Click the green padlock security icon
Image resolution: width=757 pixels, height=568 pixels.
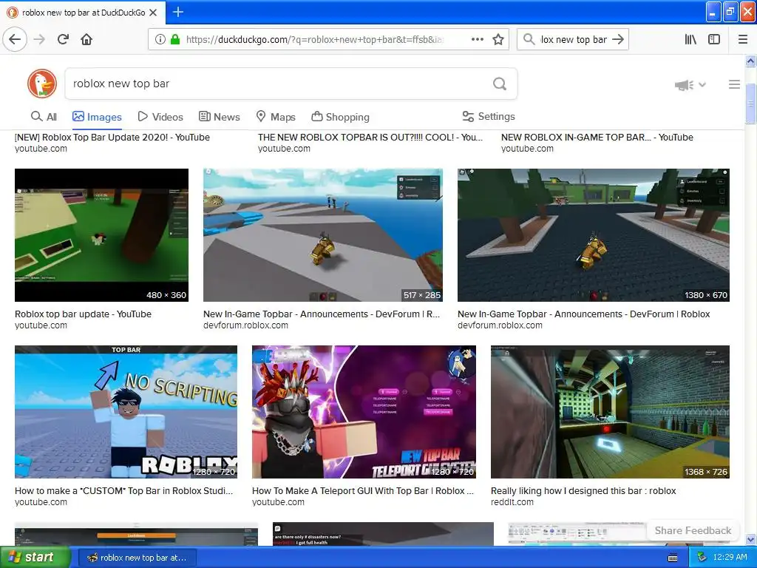(x=175, y=40)
